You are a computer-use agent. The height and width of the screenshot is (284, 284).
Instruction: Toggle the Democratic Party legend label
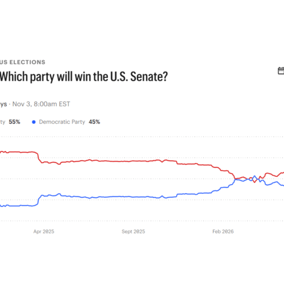coord(62,122)
